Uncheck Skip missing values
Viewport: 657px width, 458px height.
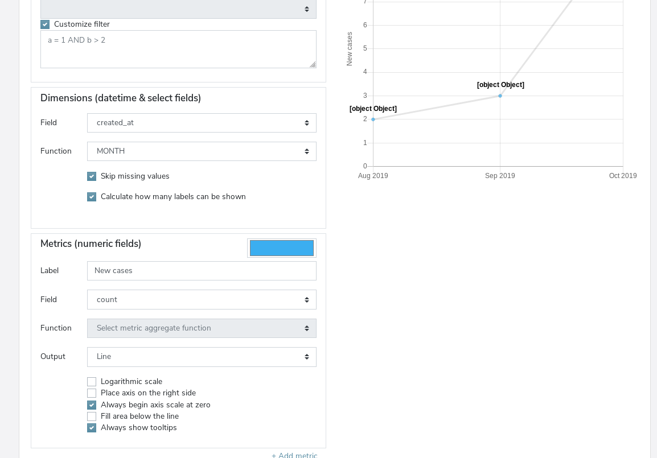click(x=92, y=176)
